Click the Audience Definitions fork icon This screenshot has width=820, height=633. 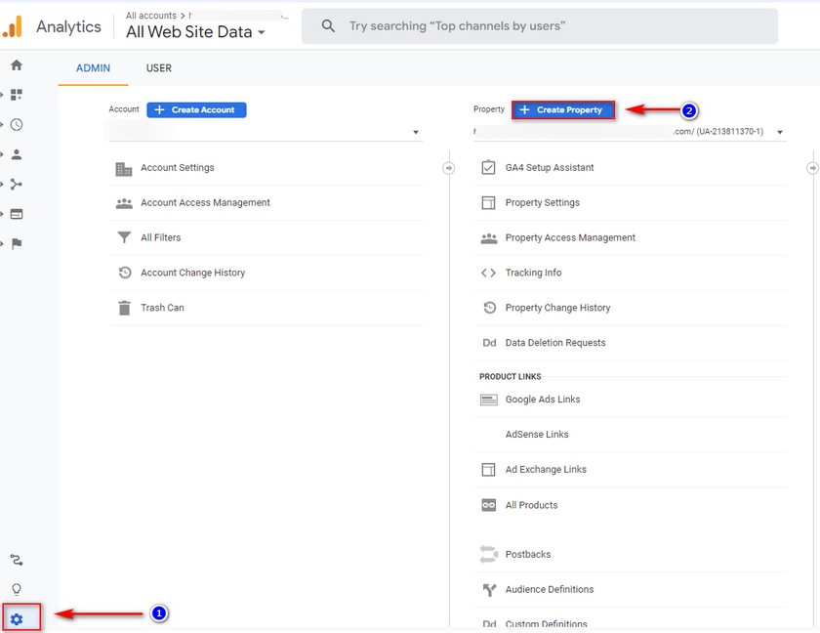click(x=489, y=590)
